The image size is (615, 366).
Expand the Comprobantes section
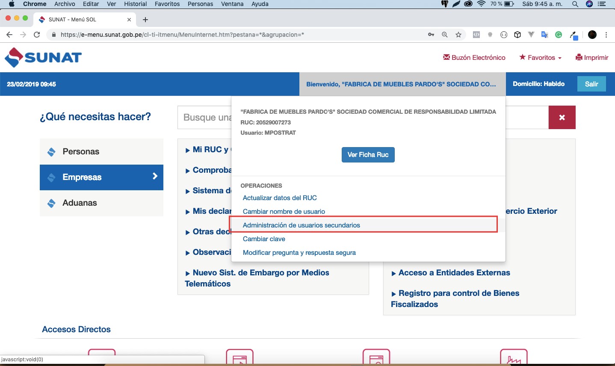point(208,170)
